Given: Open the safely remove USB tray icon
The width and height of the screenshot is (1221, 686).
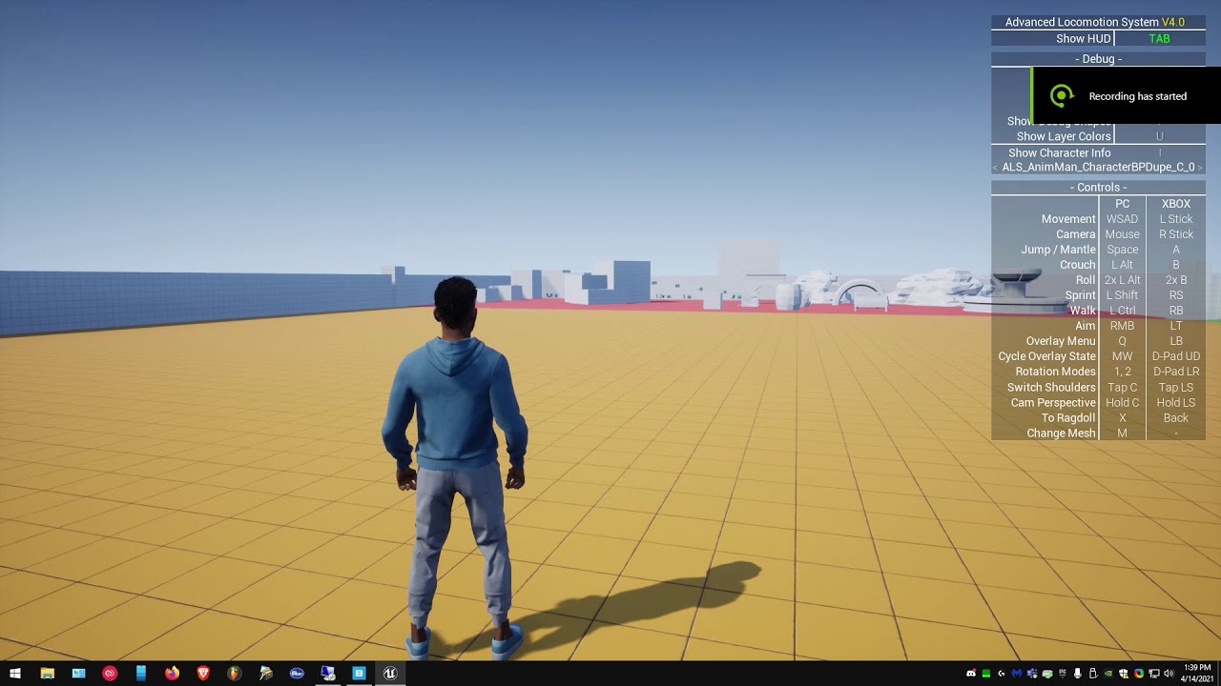Looking at the screenshot, I should tap(1093, 674).
